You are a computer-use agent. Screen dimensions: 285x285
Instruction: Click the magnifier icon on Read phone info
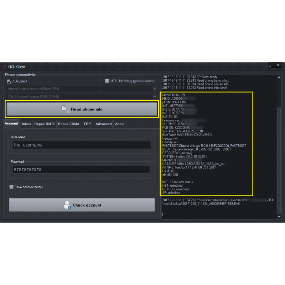[x=65, y=109]
